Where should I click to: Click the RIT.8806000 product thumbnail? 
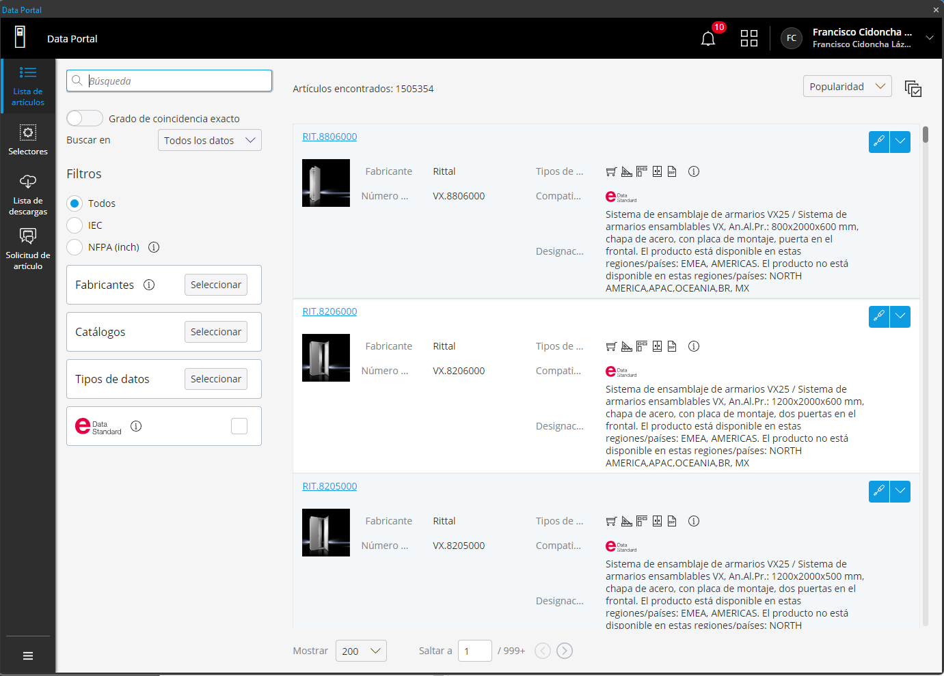pyautogui.click(x=326, y=183)
